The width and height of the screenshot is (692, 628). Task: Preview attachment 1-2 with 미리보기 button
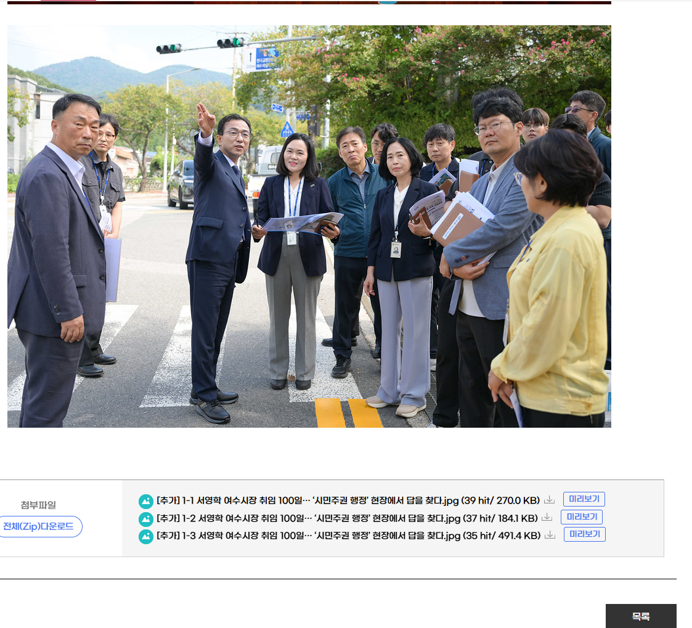(582, 517)
